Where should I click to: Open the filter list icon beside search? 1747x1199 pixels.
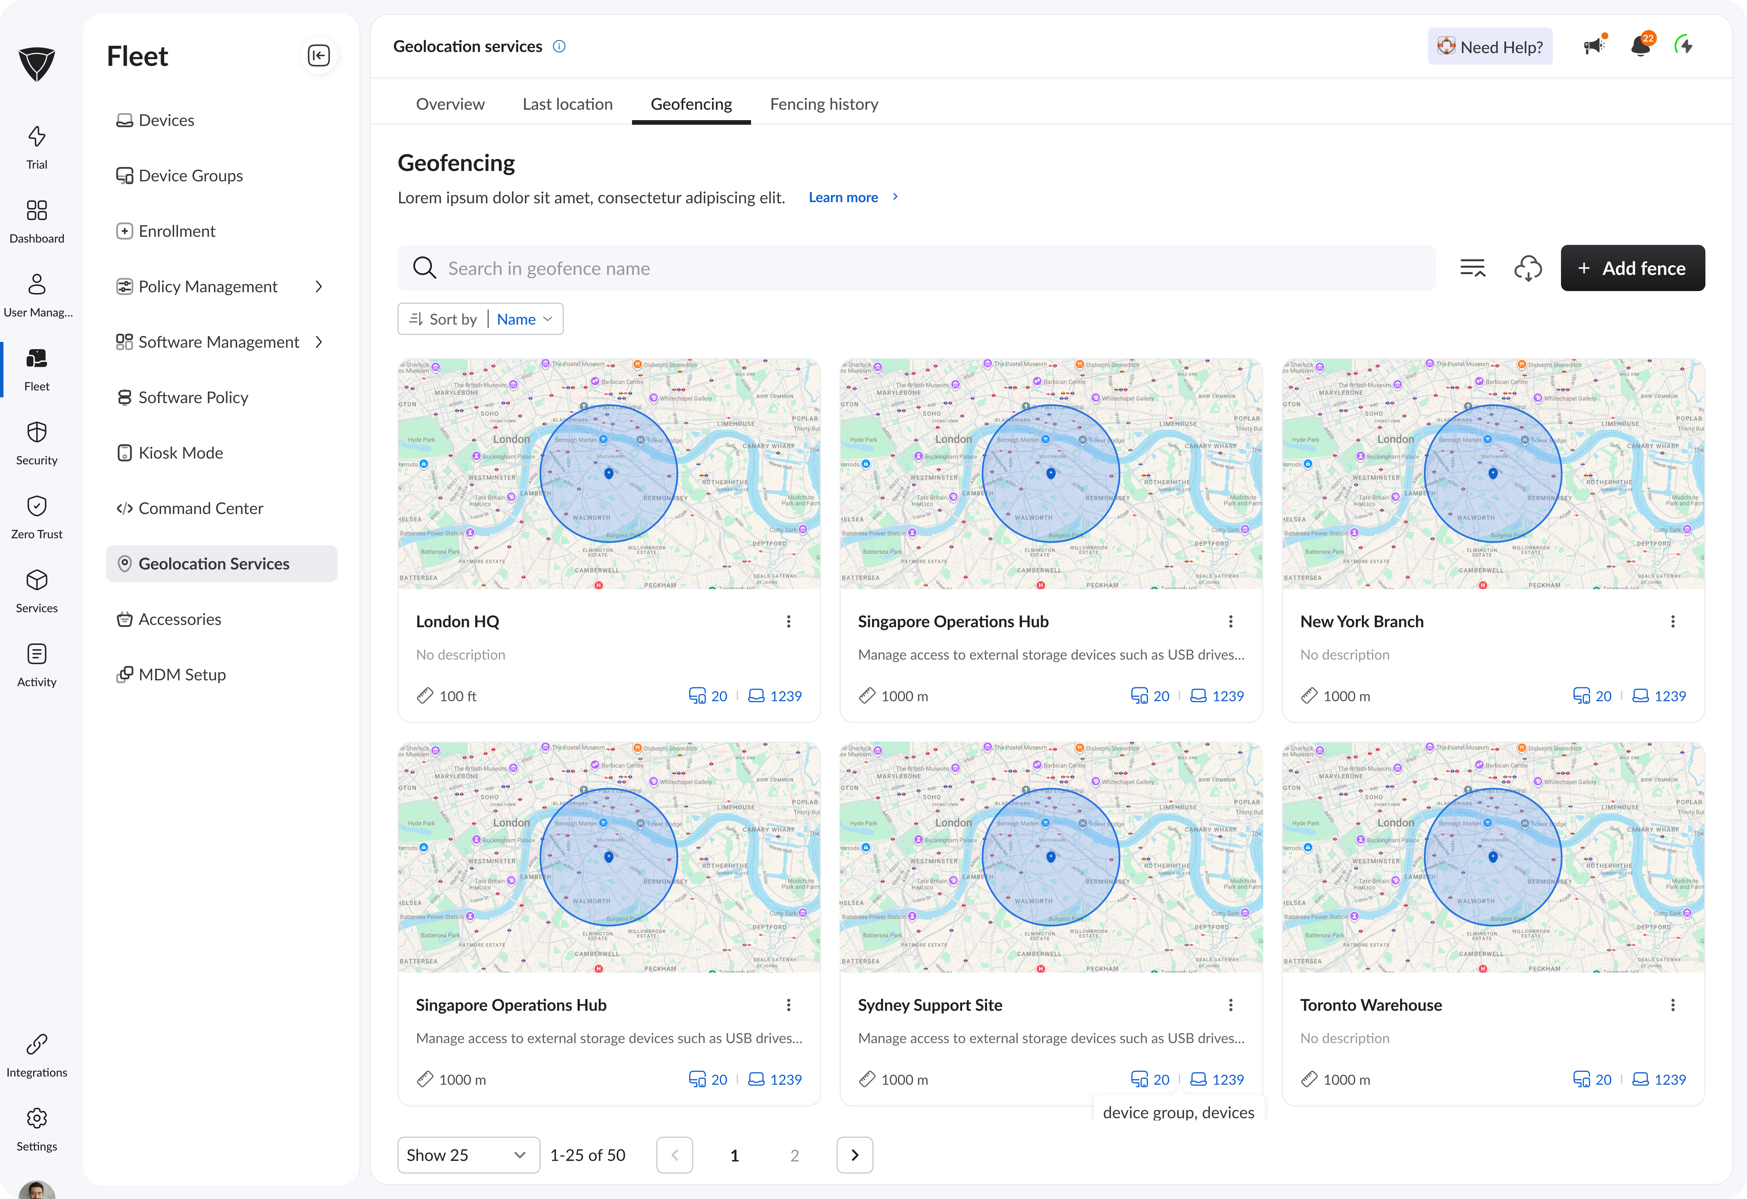(1473, 268)
